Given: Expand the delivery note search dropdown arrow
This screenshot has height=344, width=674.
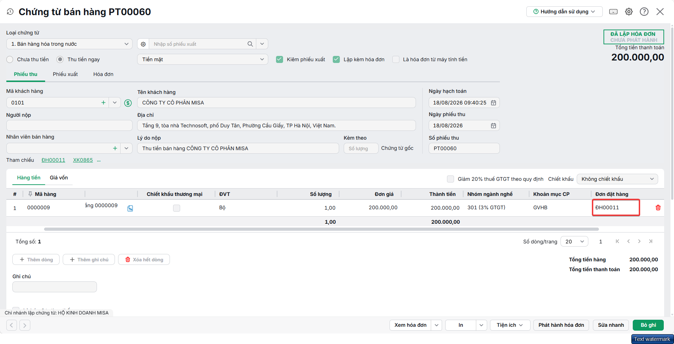Looking at the screenshot, I should point(262,44).
